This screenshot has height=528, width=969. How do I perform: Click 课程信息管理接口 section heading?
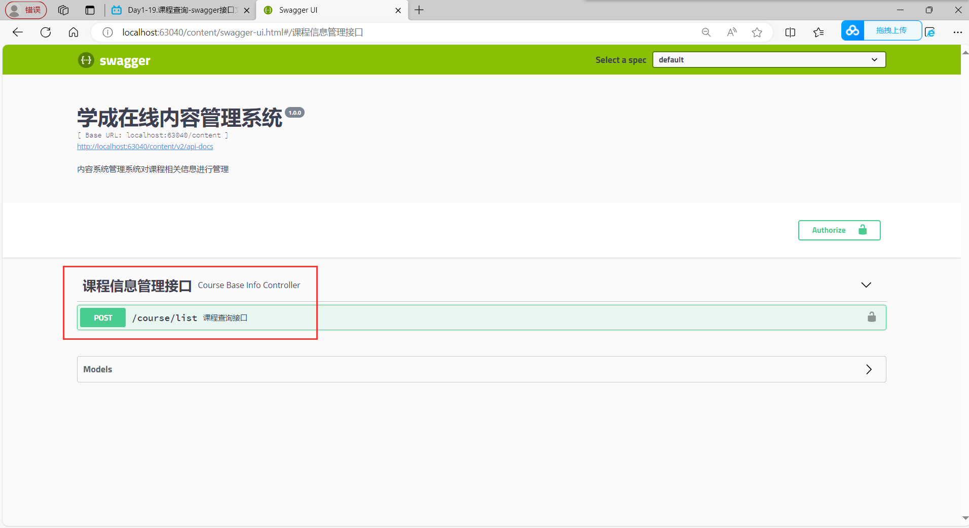tap(137, 286)
